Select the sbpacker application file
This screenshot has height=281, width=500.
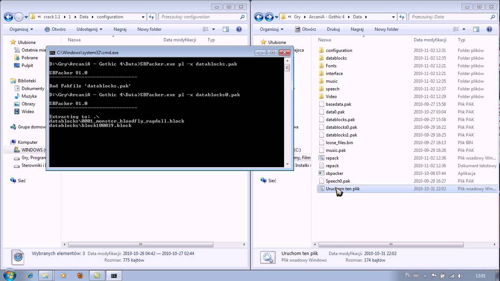tap(334, 173)
